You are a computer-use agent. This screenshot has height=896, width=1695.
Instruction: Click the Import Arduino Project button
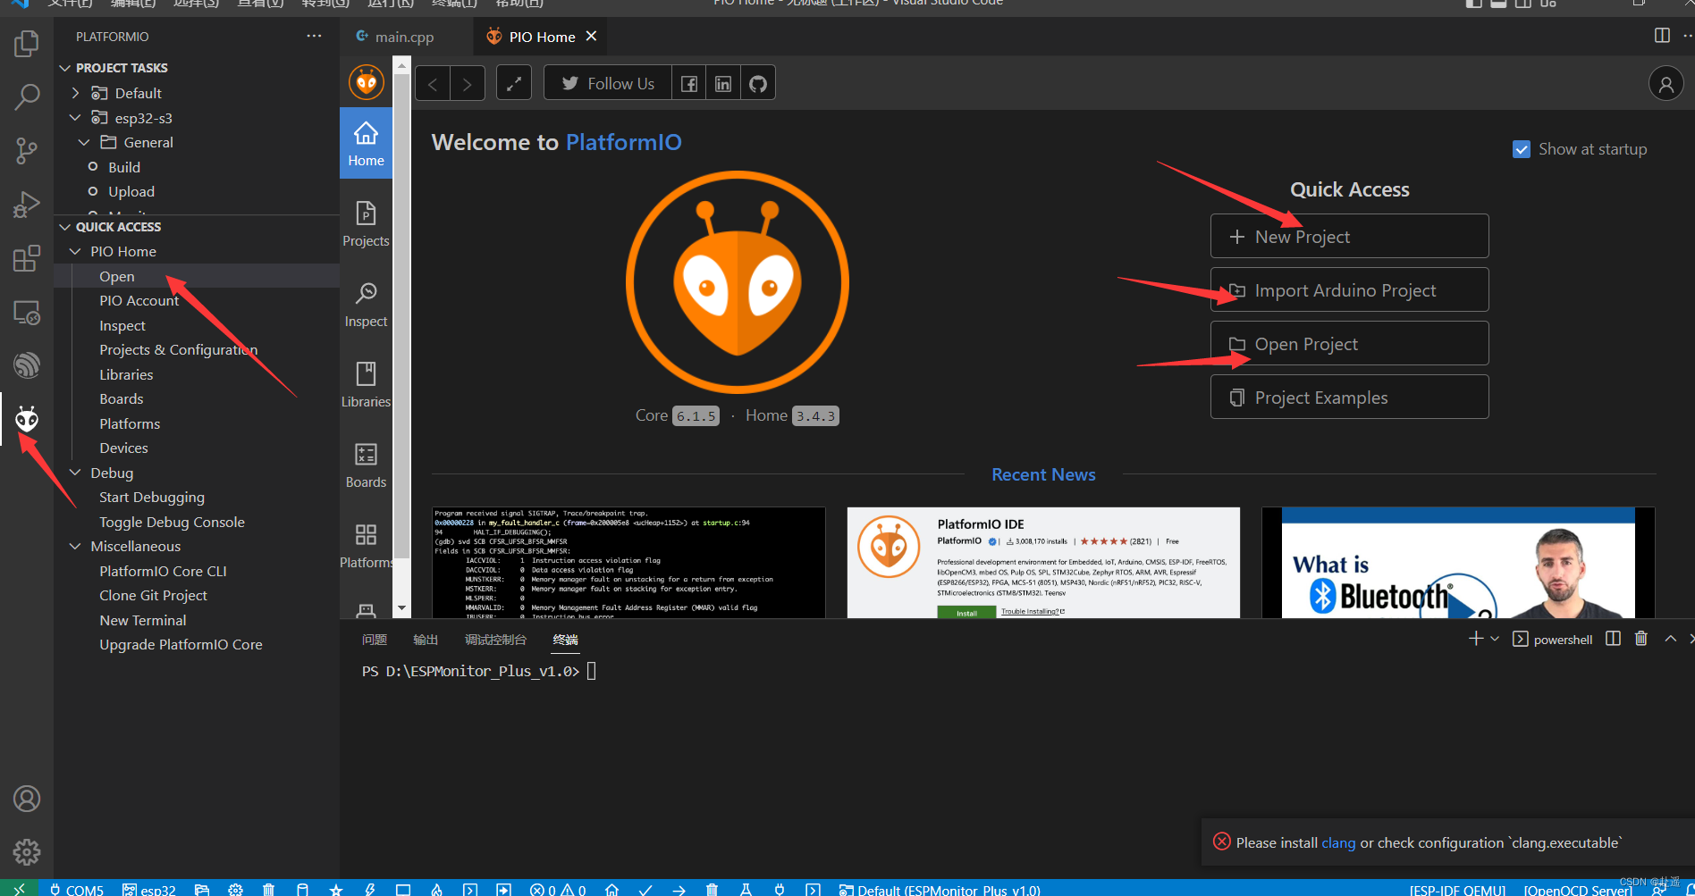pyautogui.click(x=1349, y=290)
